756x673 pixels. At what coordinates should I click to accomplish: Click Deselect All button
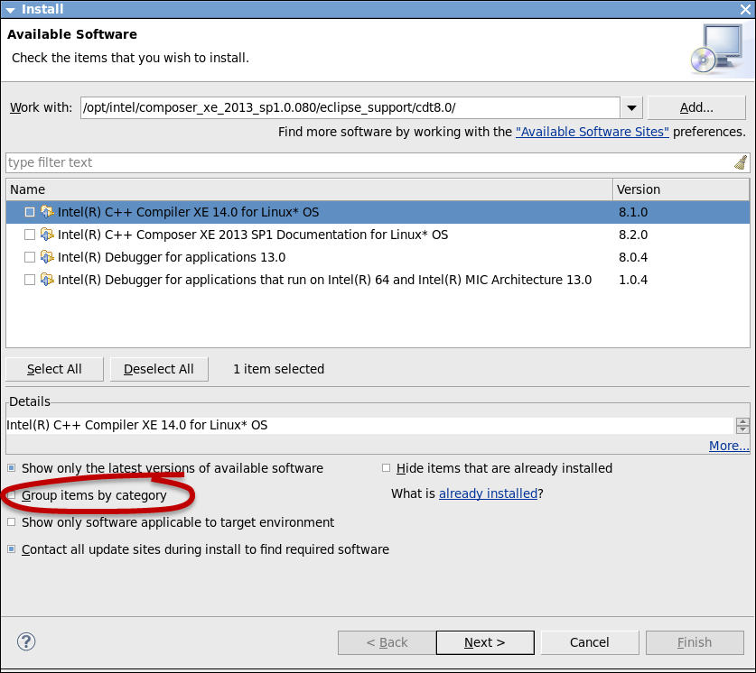pos(159,369)
